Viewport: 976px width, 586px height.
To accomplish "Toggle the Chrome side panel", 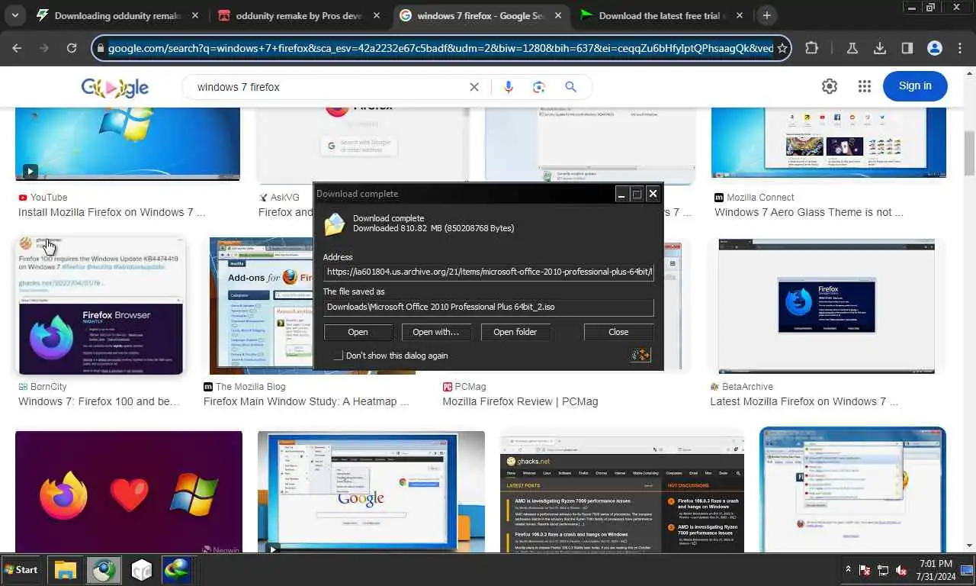I will tap(907, 48).
